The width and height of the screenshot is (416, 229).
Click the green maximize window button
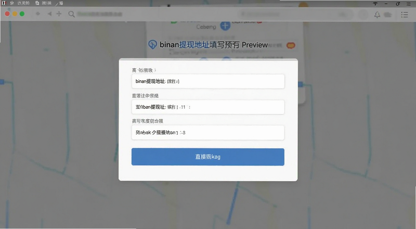coord(22,14)
